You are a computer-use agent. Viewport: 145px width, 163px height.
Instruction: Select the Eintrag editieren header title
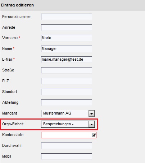[17, 5]
